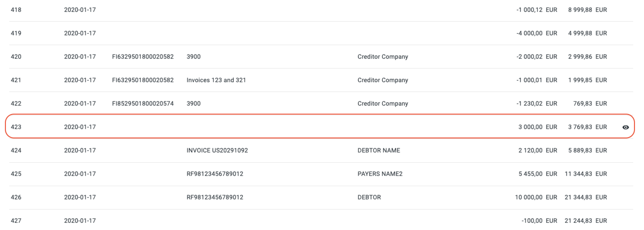Select reference 3900 in row 420
The image size is (644, 230).
[193, 57]
